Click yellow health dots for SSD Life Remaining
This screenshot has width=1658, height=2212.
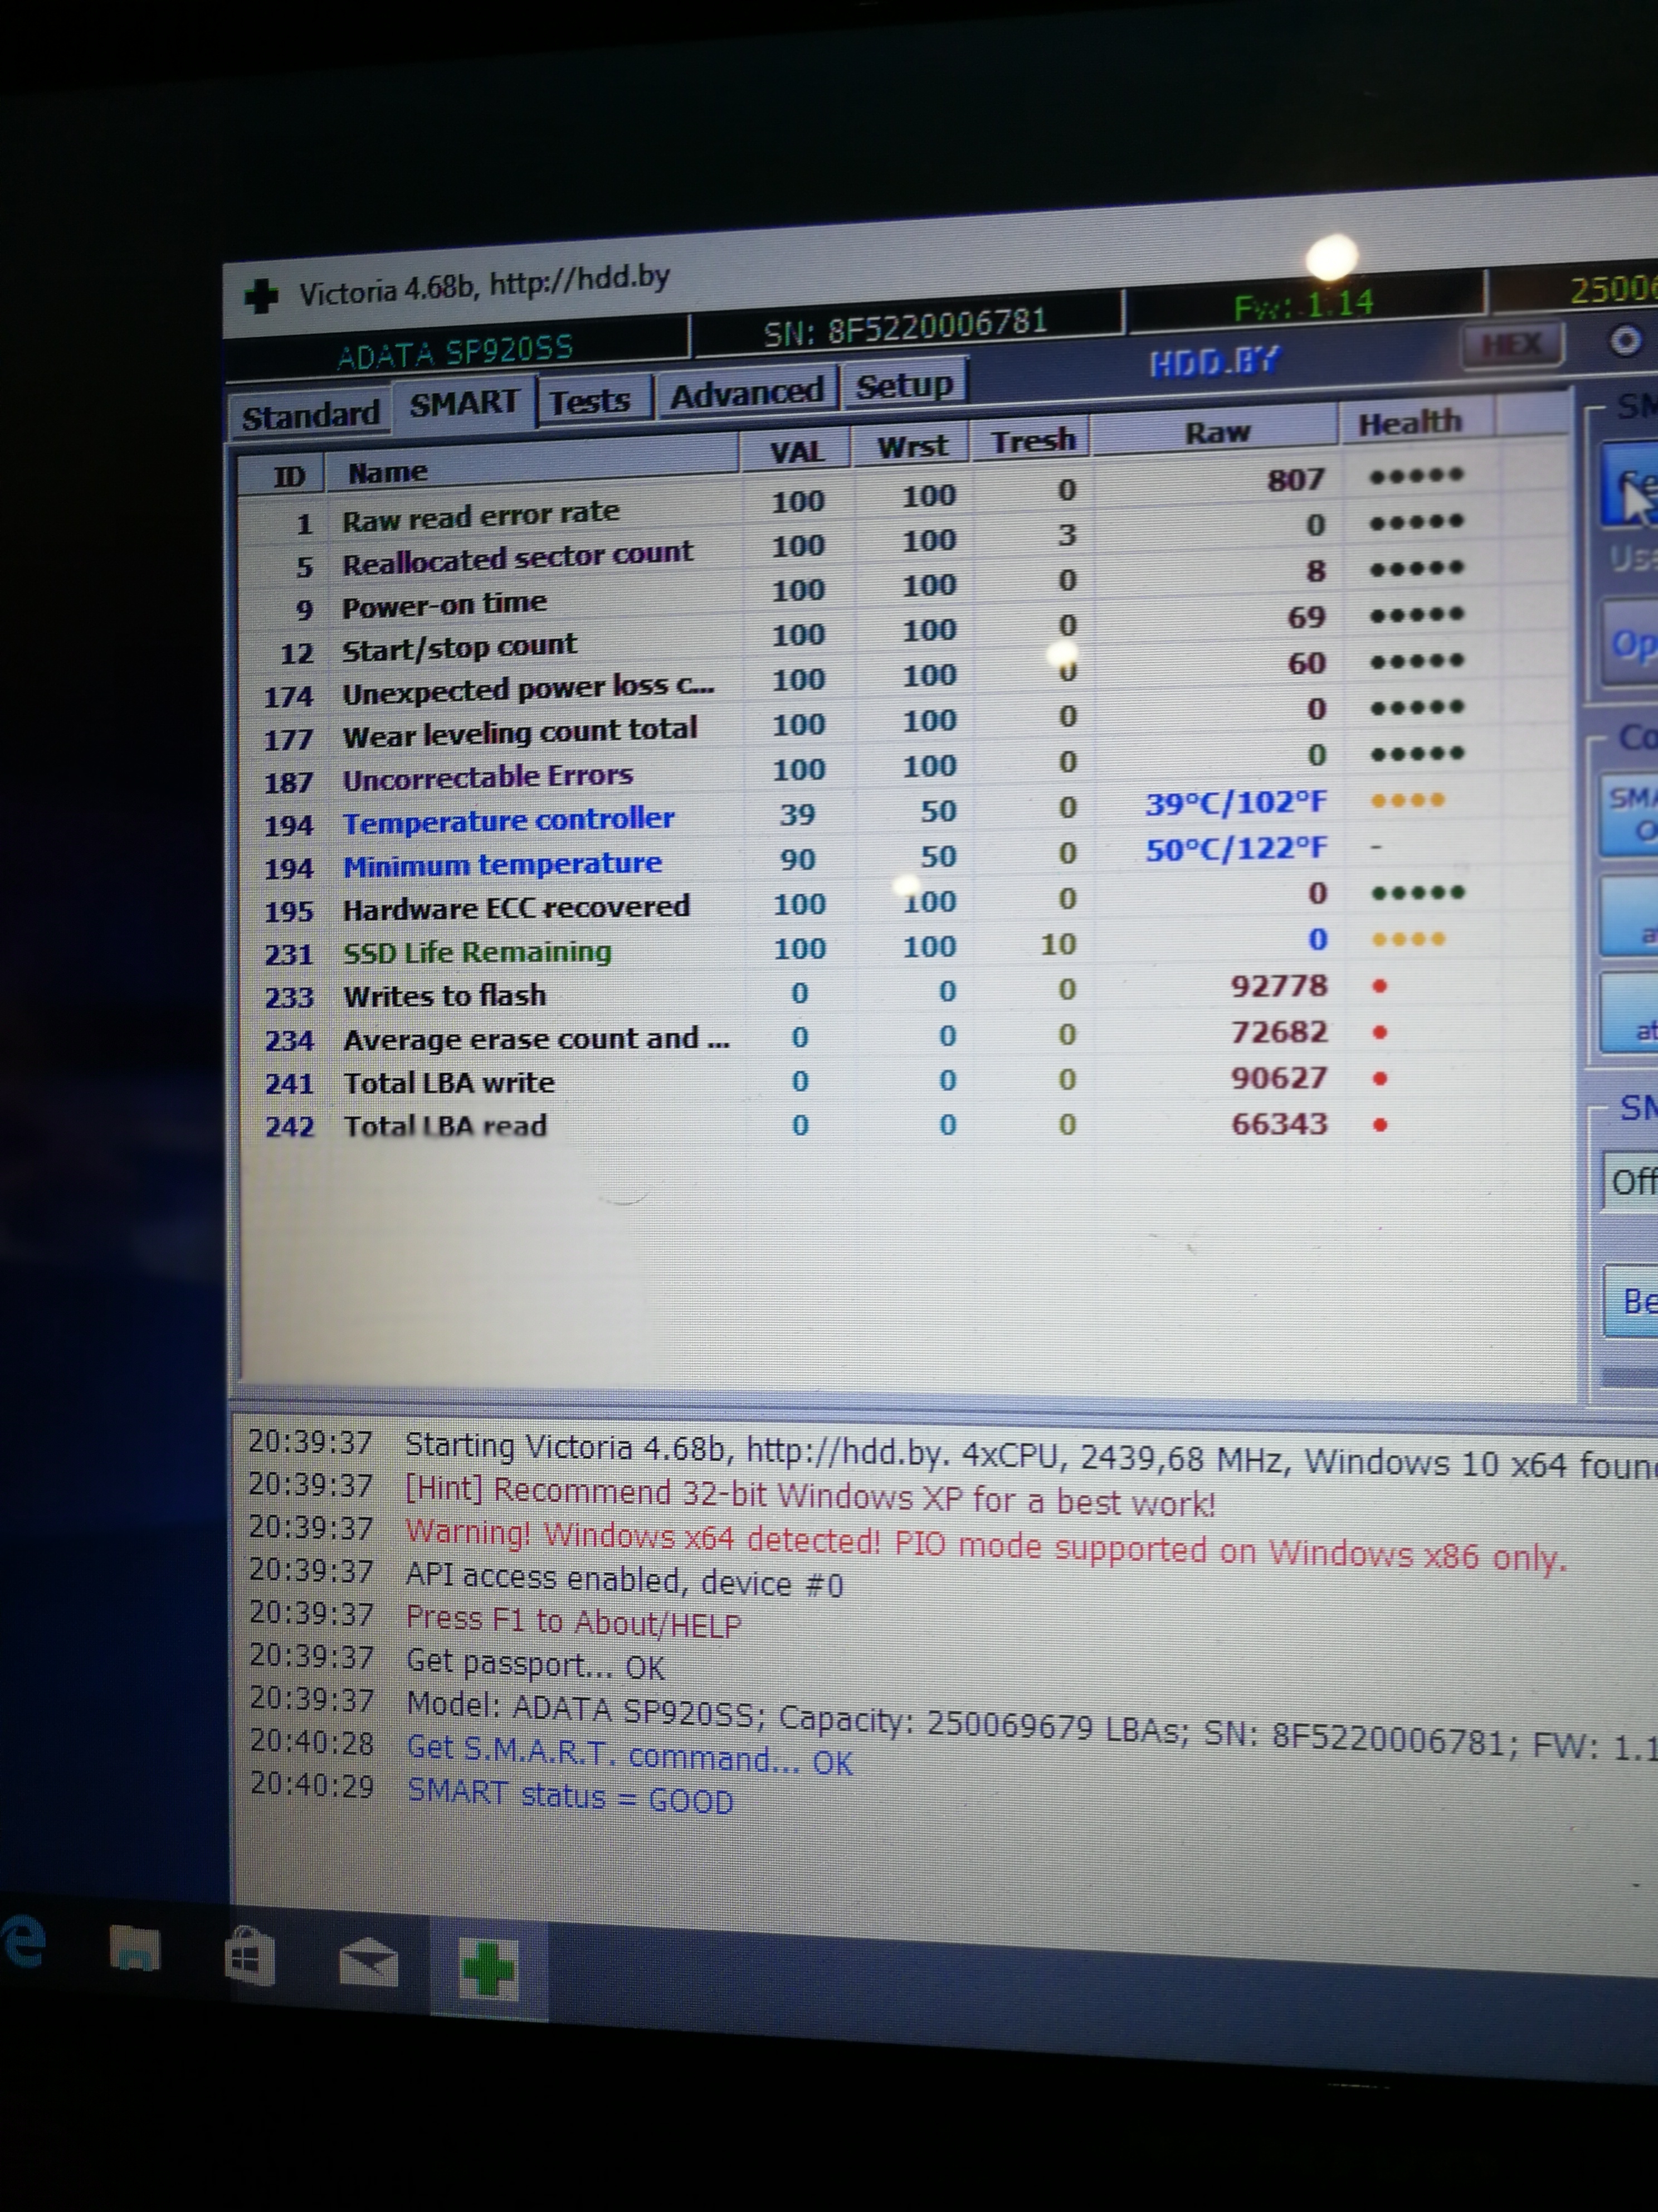coord(1407,939)
